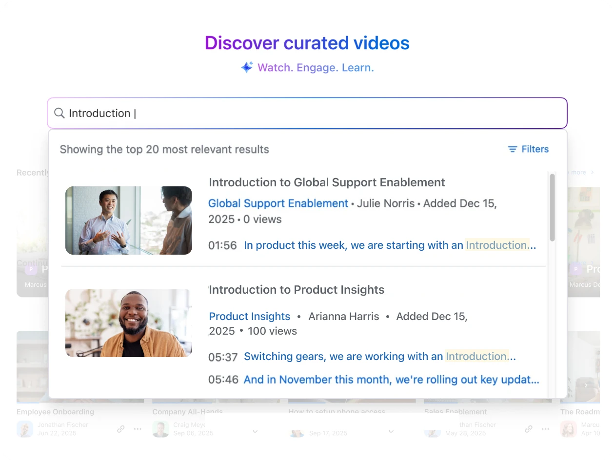The width and height of the screenshot is (614, 461).
Task: Open more options on the Employee Onboarding card
Action: point(137,429)
